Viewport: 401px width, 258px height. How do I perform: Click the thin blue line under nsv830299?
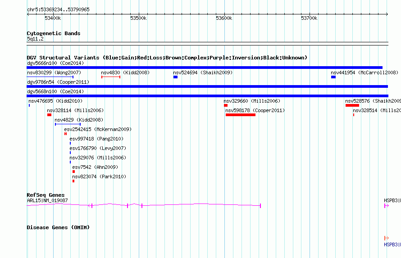(50, 77)
